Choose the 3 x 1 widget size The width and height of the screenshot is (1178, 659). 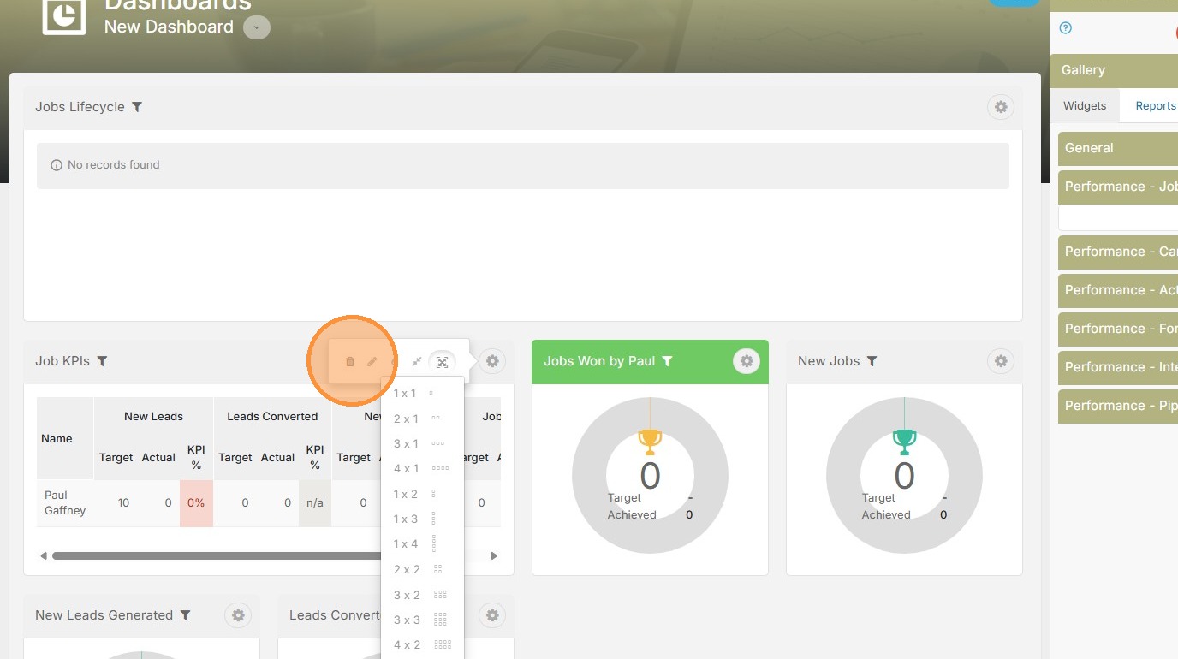(422, 443)
